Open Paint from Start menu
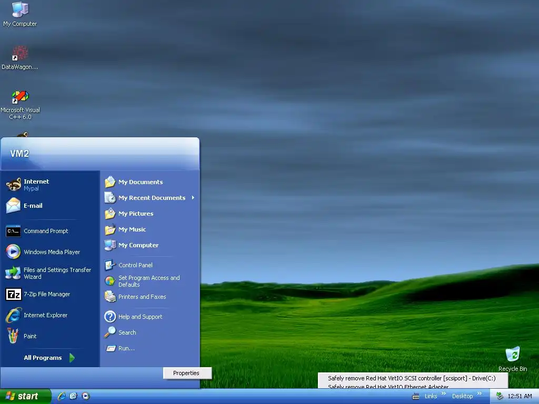Viewport: 539px width, 404px height. point(50,336)
